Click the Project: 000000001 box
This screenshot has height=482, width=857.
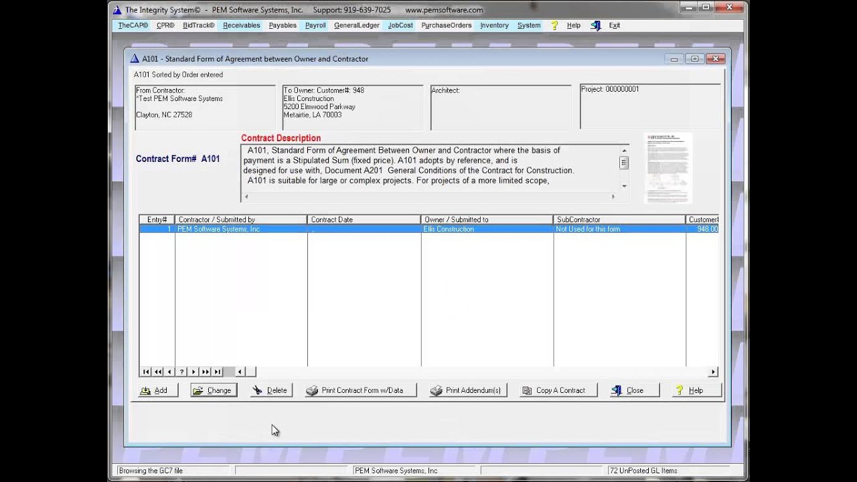[650, 106]
